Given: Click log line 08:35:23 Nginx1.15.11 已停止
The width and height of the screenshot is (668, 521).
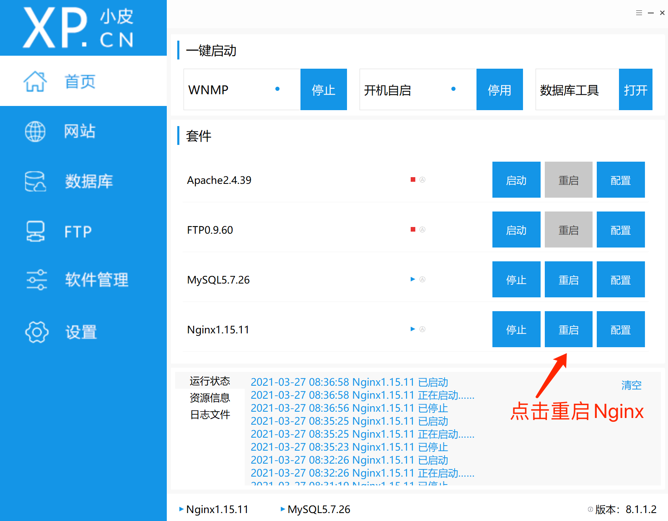Looking at the screenshot, I should [350, 447].
